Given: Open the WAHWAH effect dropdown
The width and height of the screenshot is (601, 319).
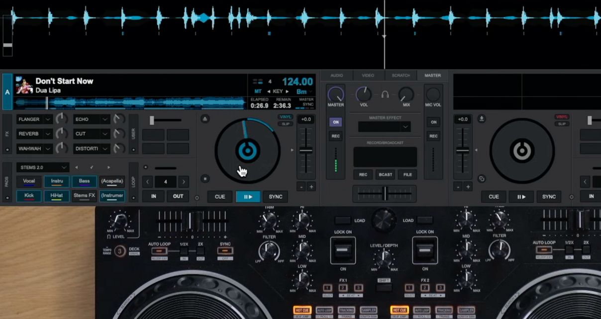Looking at the screenshot, I should [48, 149].
